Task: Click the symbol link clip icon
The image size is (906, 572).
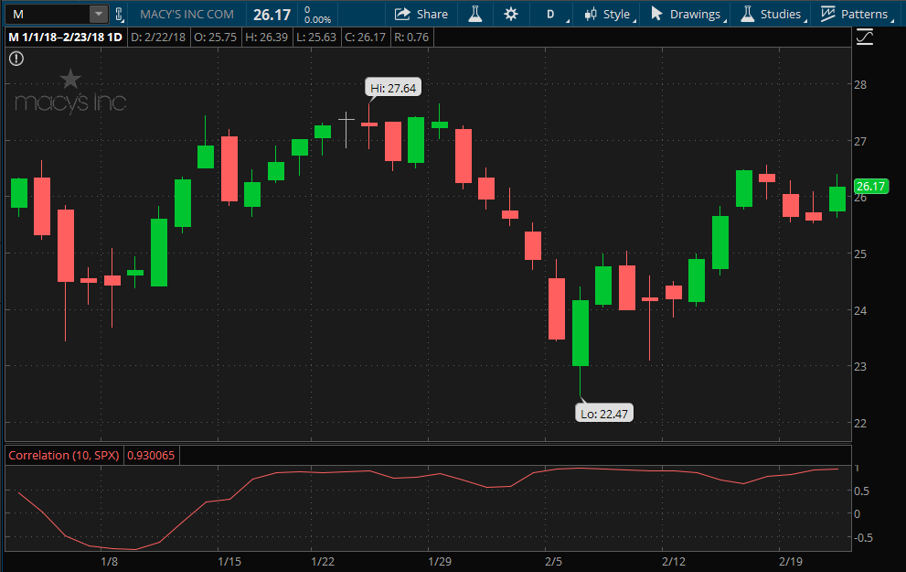Action: (119, 14)
